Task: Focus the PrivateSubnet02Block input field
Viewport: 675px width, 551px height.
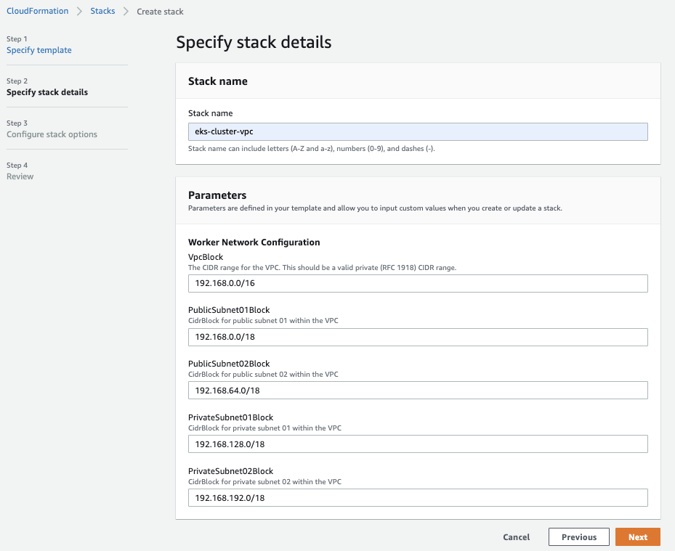Action: [x=418, y=498]
